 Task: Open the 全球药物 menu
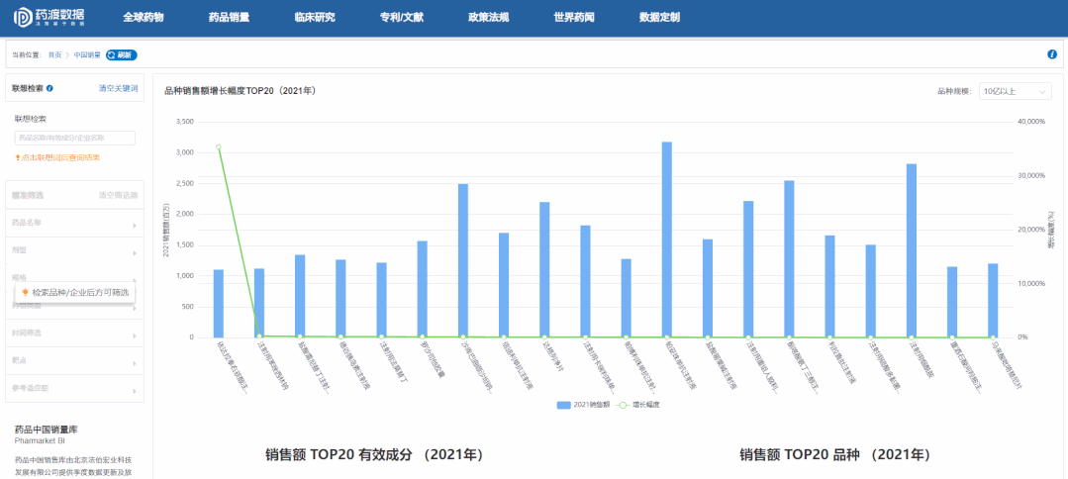(143, 18)
